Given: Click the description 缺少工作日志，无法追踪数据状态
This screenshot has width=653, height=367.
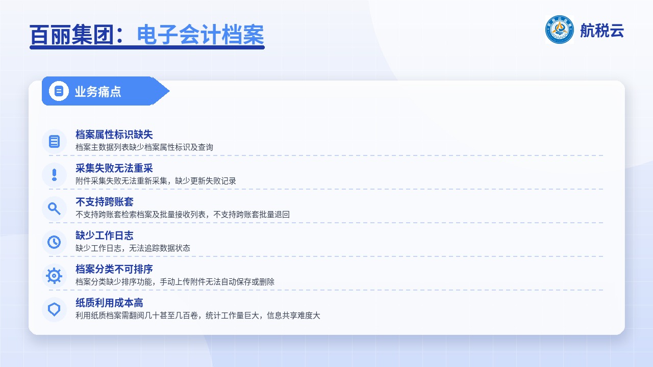Looking at the screenshot, I should (x=133, y=248).
